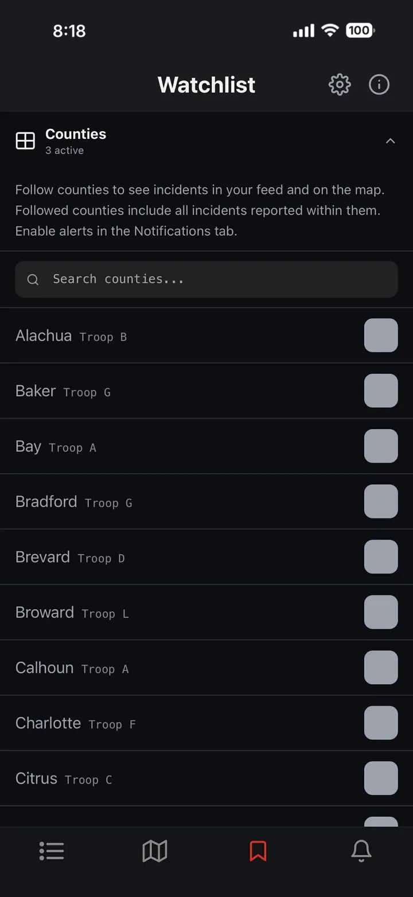Tap the Counties grid icon
The width and height of the screenshot is (413, 897).
[25, 141]
